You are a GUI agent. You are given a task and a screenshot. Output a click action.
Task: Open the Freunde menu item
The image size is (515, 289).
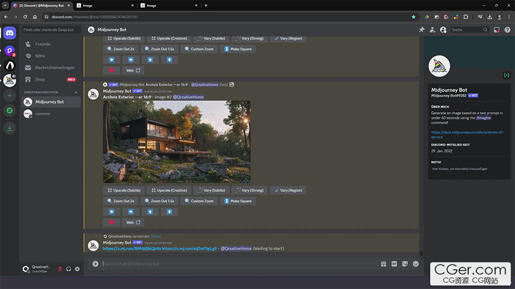pos(51,44)
